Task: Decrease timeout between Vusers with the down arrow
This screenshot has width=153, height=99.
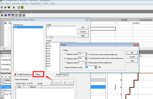Action: pos(96,68)
